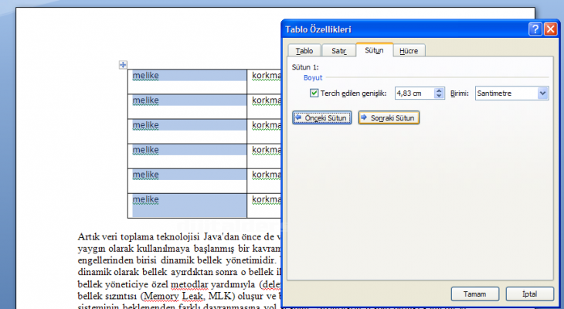Increase preferred width with up arrow
The image size is (564, 309).
[x=440, y=90]
